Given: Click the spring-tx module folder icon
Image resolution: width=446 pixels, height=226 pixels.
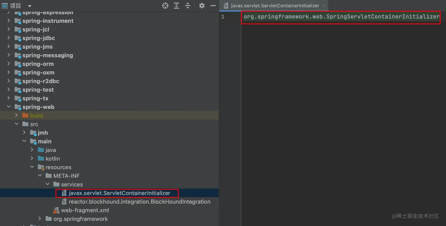Looking at the screenshot, I should [x=18, y=98].
